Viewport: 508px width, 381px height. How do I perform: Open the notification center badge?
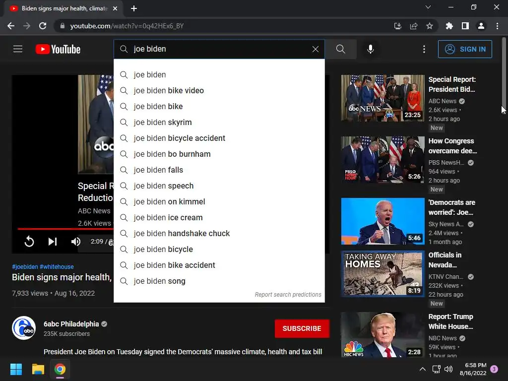point(494,369)
